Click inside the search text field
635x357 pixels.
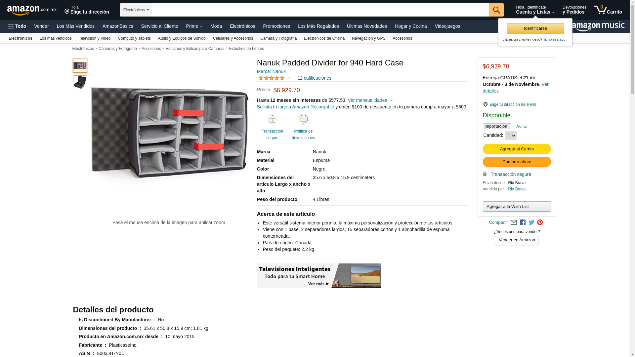click(320, 10)
